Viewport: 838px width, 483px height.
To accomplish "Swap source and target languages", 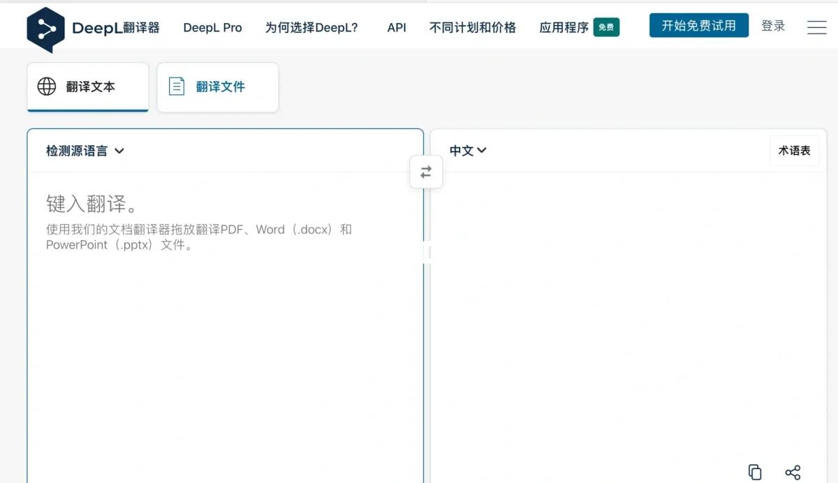I will tap(426, 172).
